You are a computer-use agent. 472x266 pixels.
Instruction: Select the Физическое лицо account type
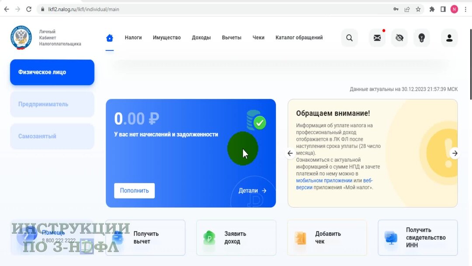(x=52, y=72)
